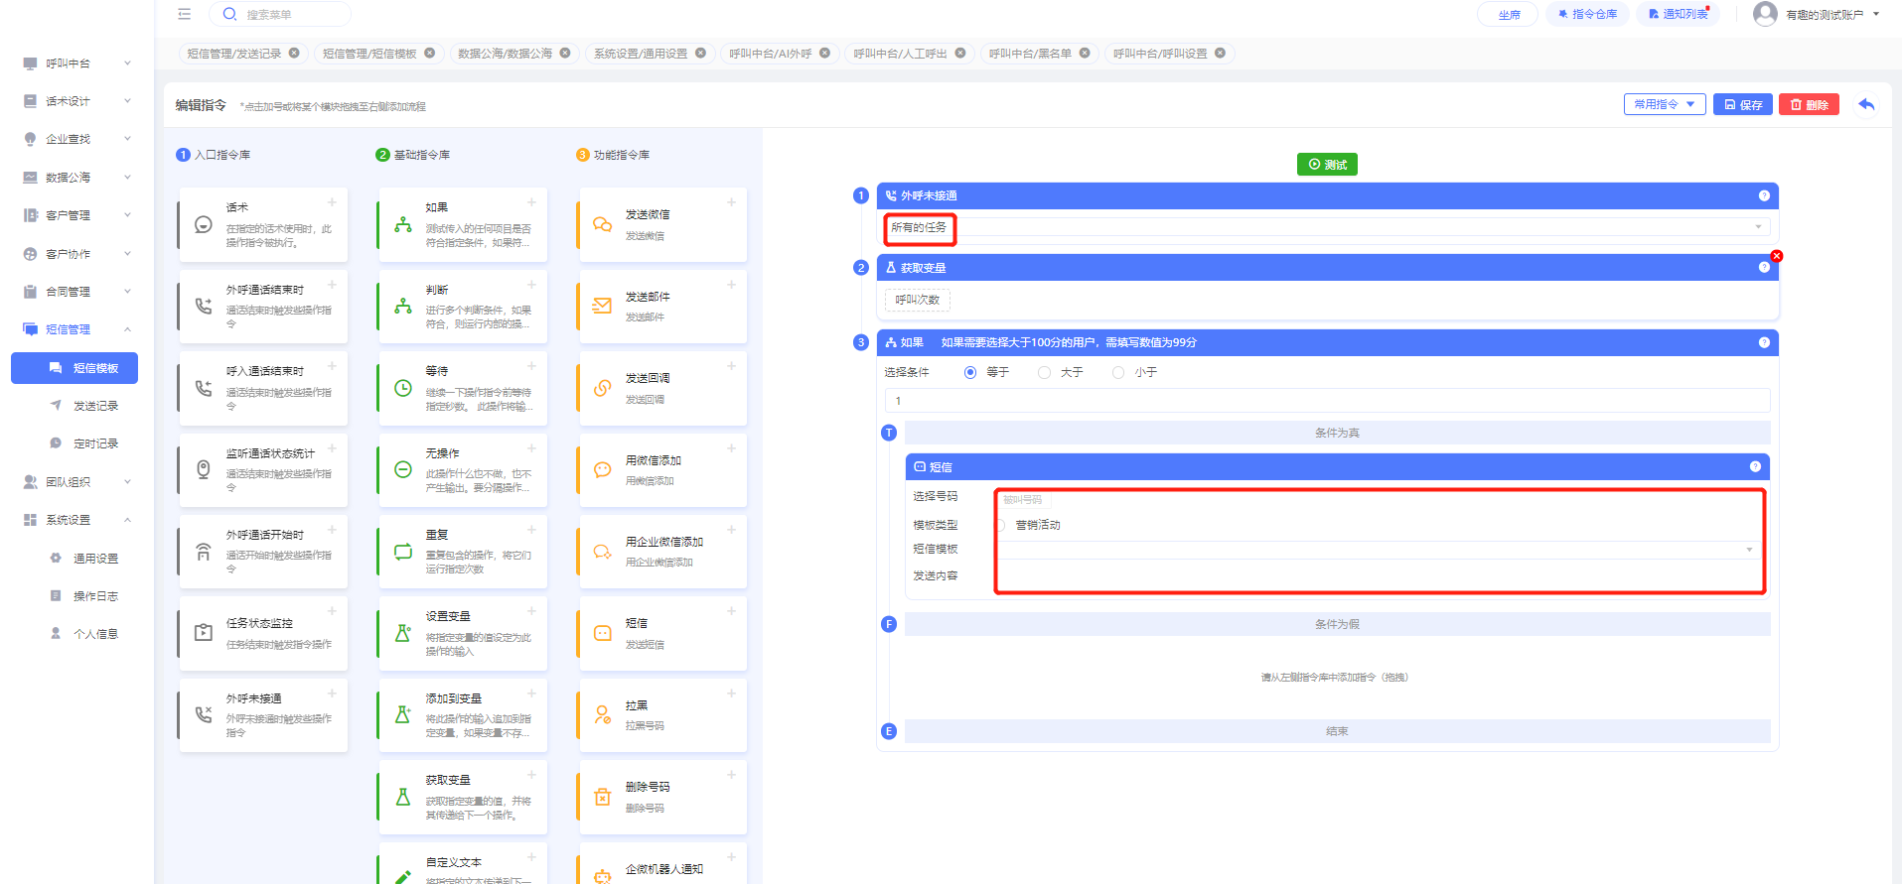Open 操作日志 in the sidebar

click(95, 596)
